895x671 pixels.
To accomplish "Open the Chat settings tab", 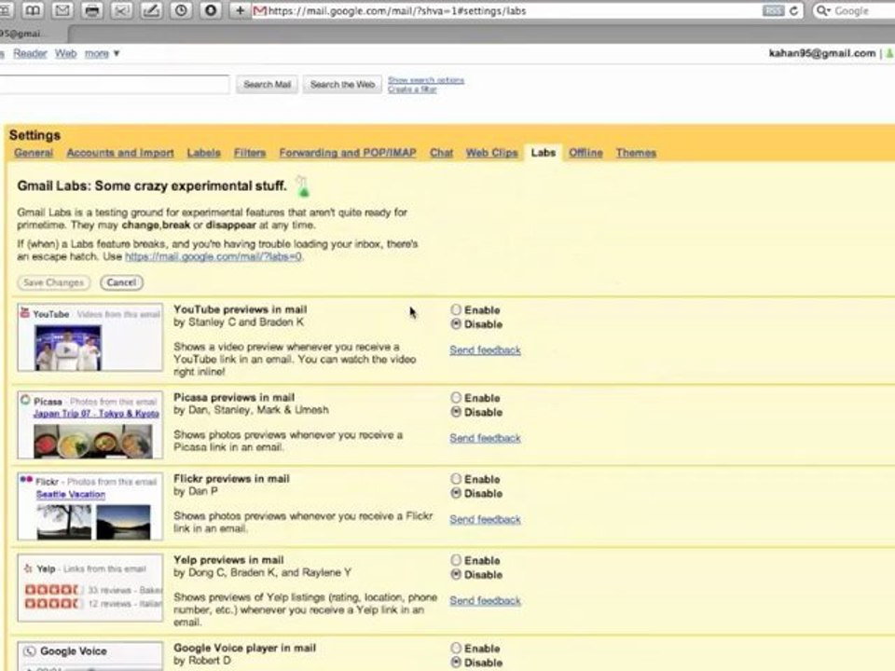I will [441, 153].
